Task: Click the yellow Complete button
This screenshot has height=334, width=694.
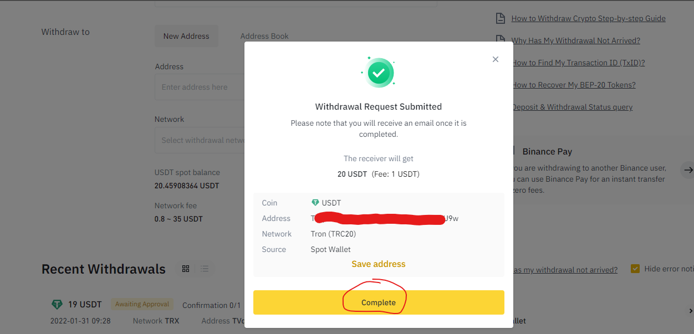Action: (379, 302)
